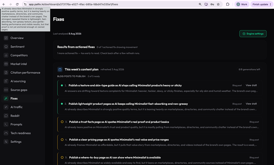The image size is (274, 165).
Task: Open post 'Publish a clear pricing page'
Action: tap(119, 140)
